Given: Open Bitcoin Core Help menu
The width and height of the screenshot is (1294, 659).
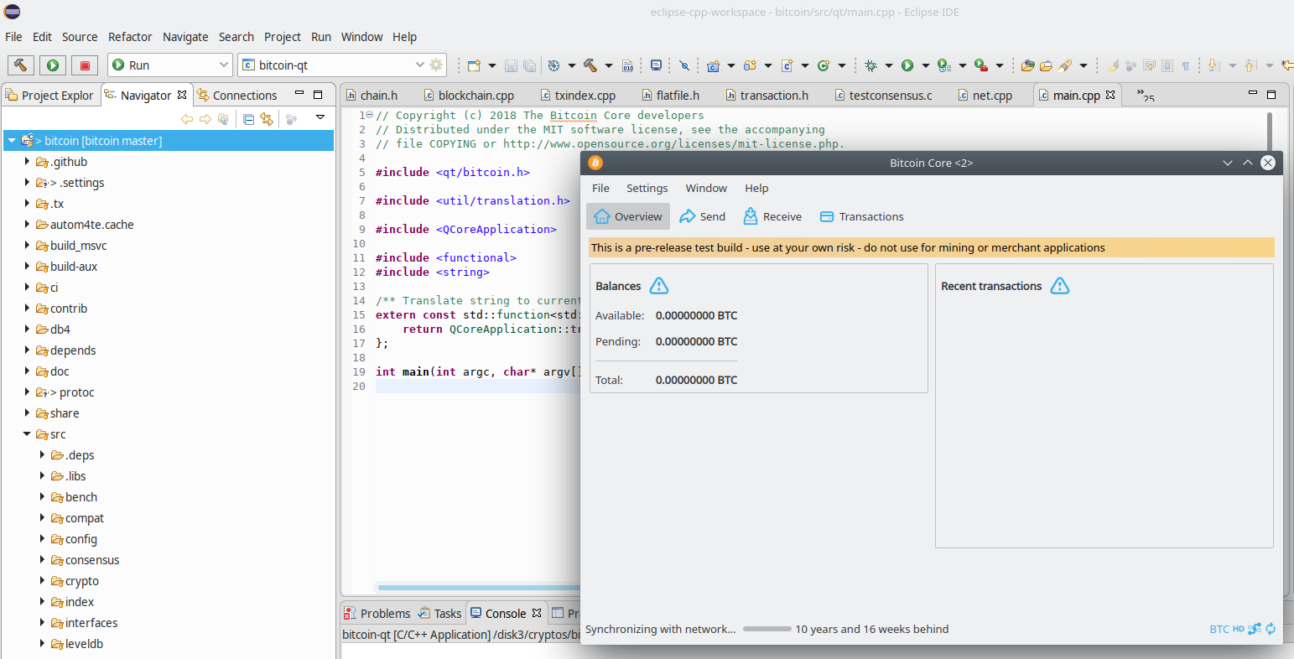Looking at the screenshot, I should (x=756, y=188).
